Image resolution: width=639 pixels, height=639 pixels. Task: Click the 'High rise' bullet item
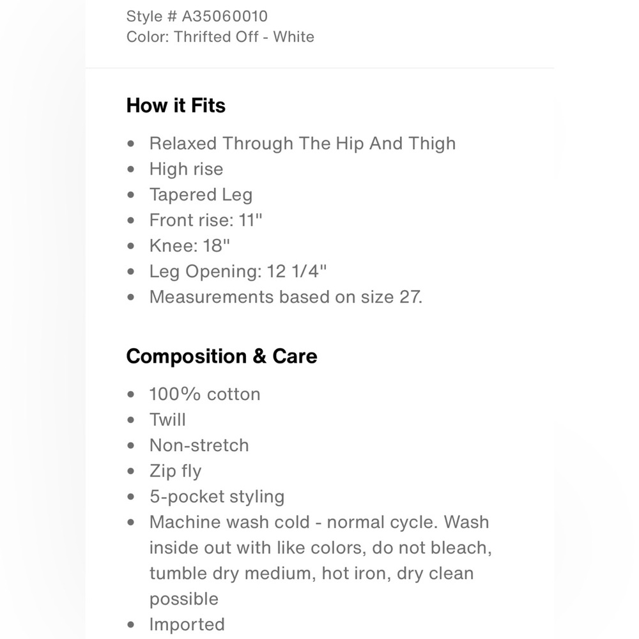click(x=186, y=169)
